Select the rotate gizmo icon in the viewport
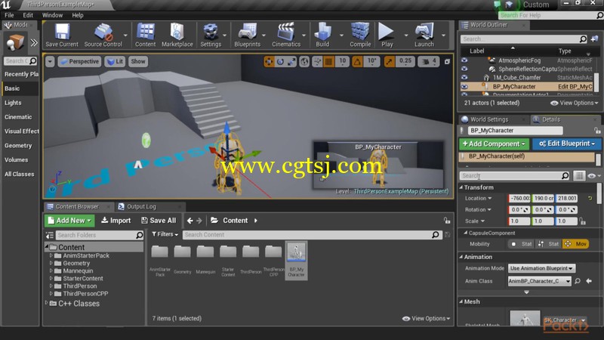 coord(280,61)
